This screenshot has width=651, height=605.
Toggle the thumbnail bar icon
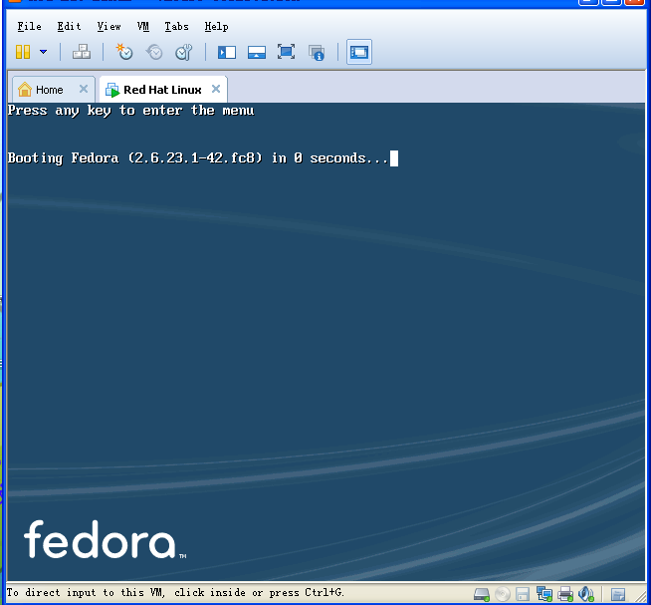[257, 53]
